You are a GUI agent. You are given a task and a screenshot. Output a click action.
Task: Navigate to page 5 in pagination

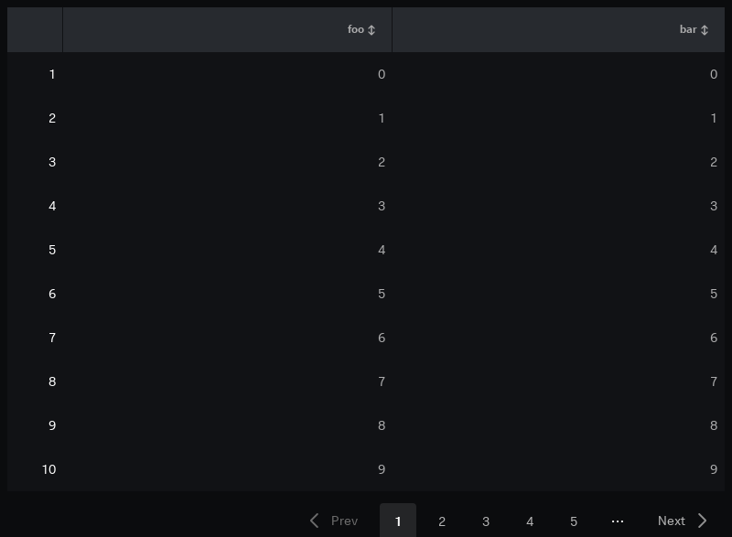coord(574,521)
